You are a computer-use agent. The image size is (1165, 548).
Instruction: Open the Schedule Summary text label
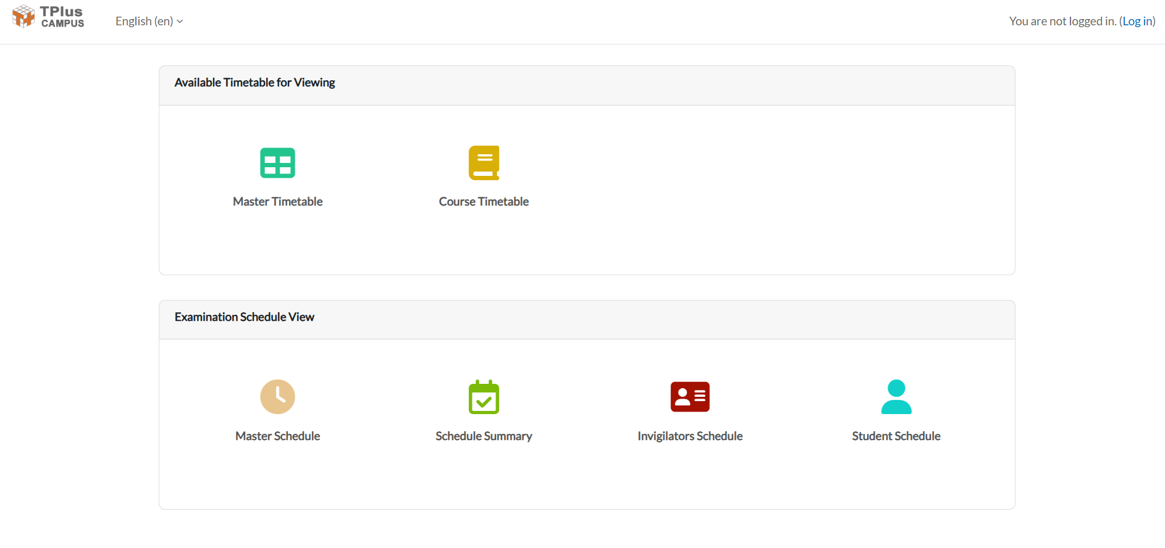(x=484, y=436)
